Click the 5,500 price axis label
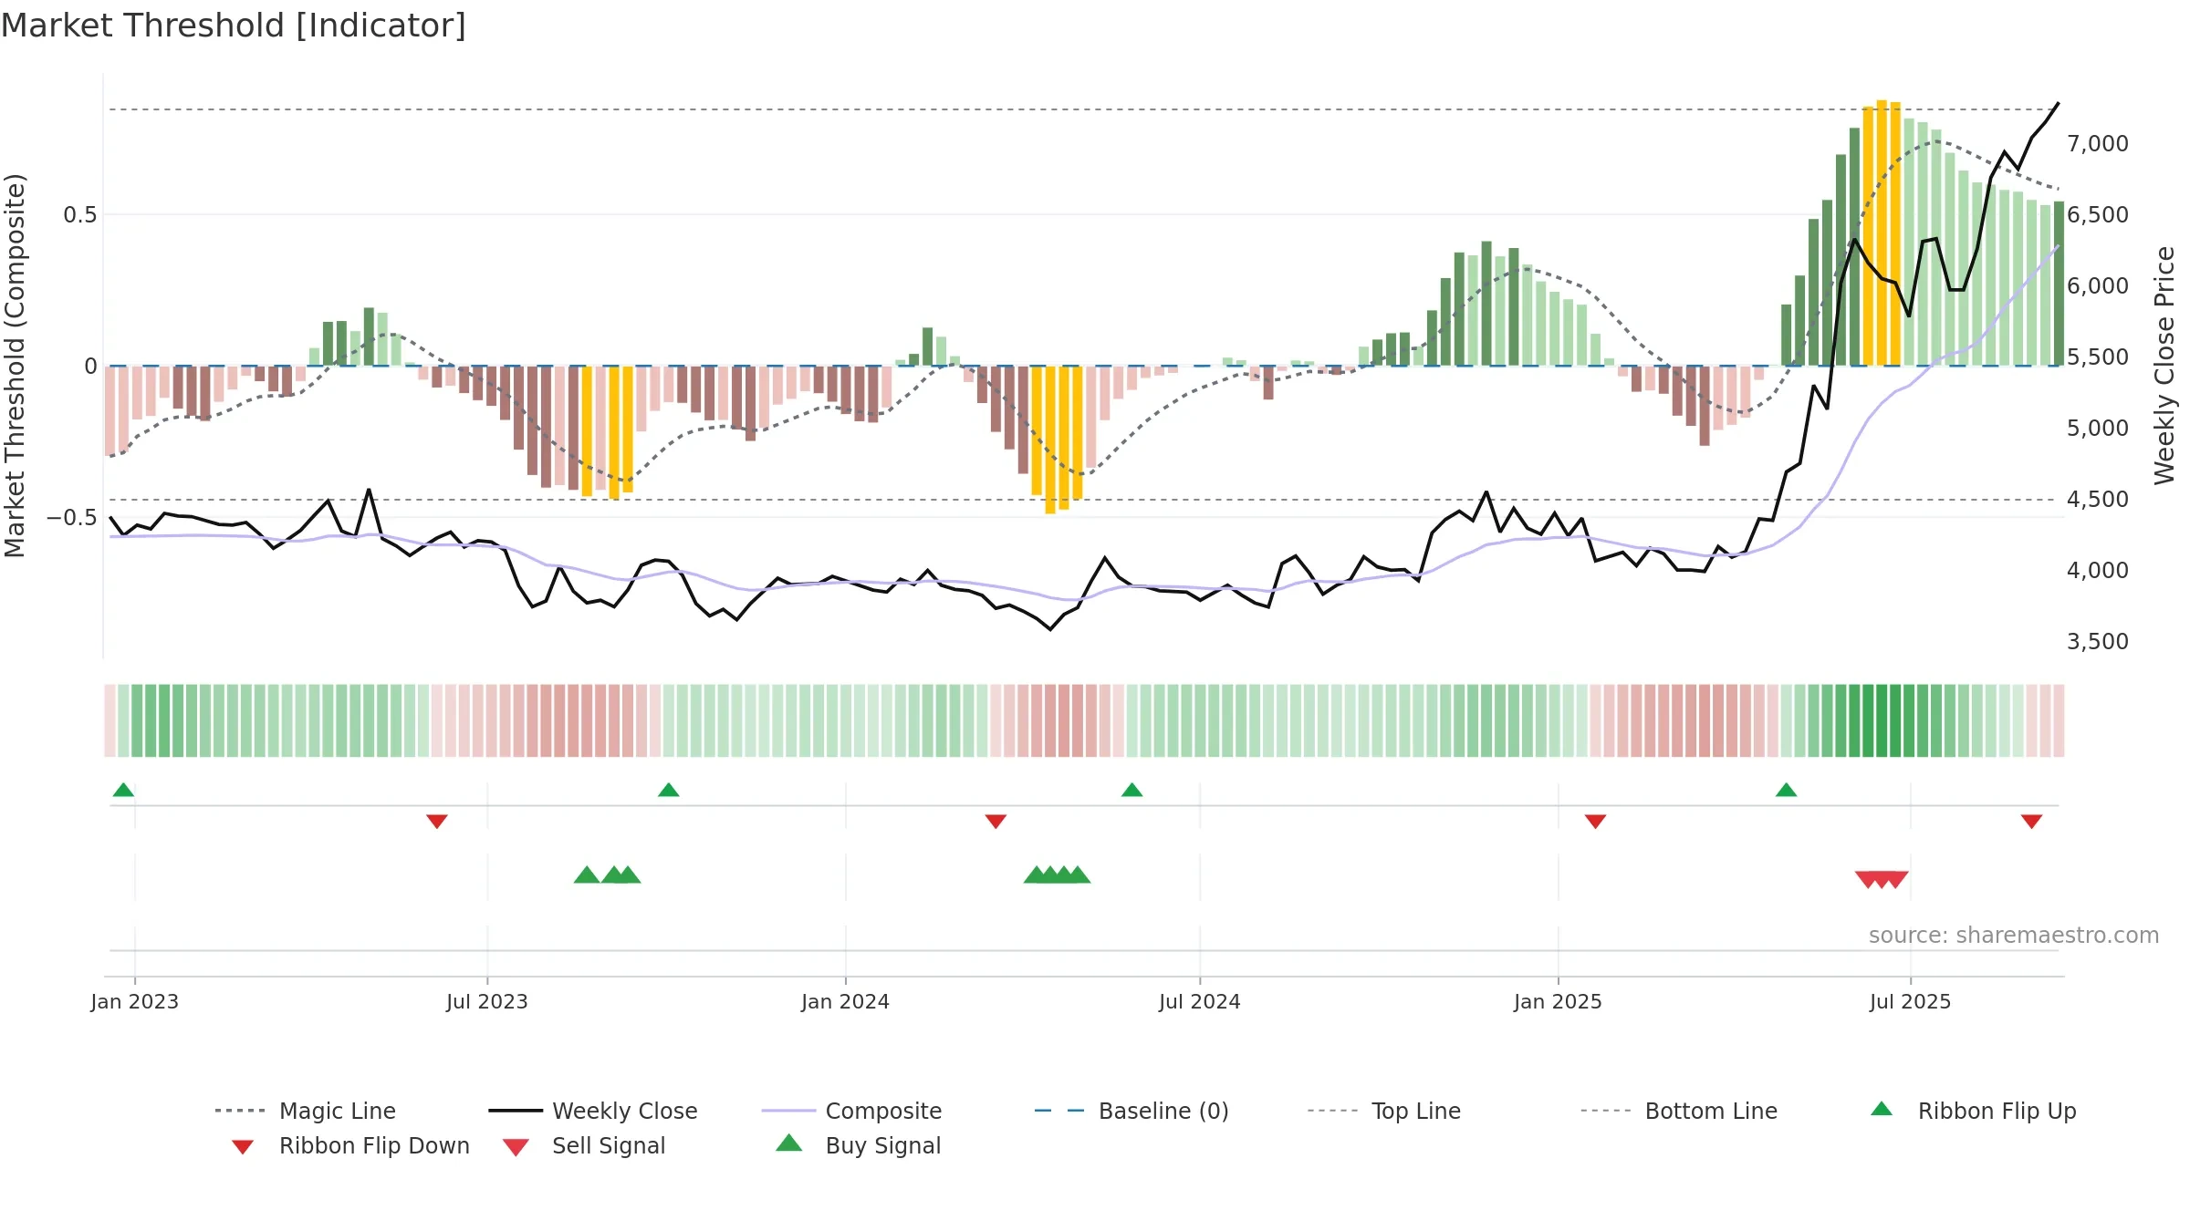The width and height of the screenshot is (2190, 1231). point(2098,357)
